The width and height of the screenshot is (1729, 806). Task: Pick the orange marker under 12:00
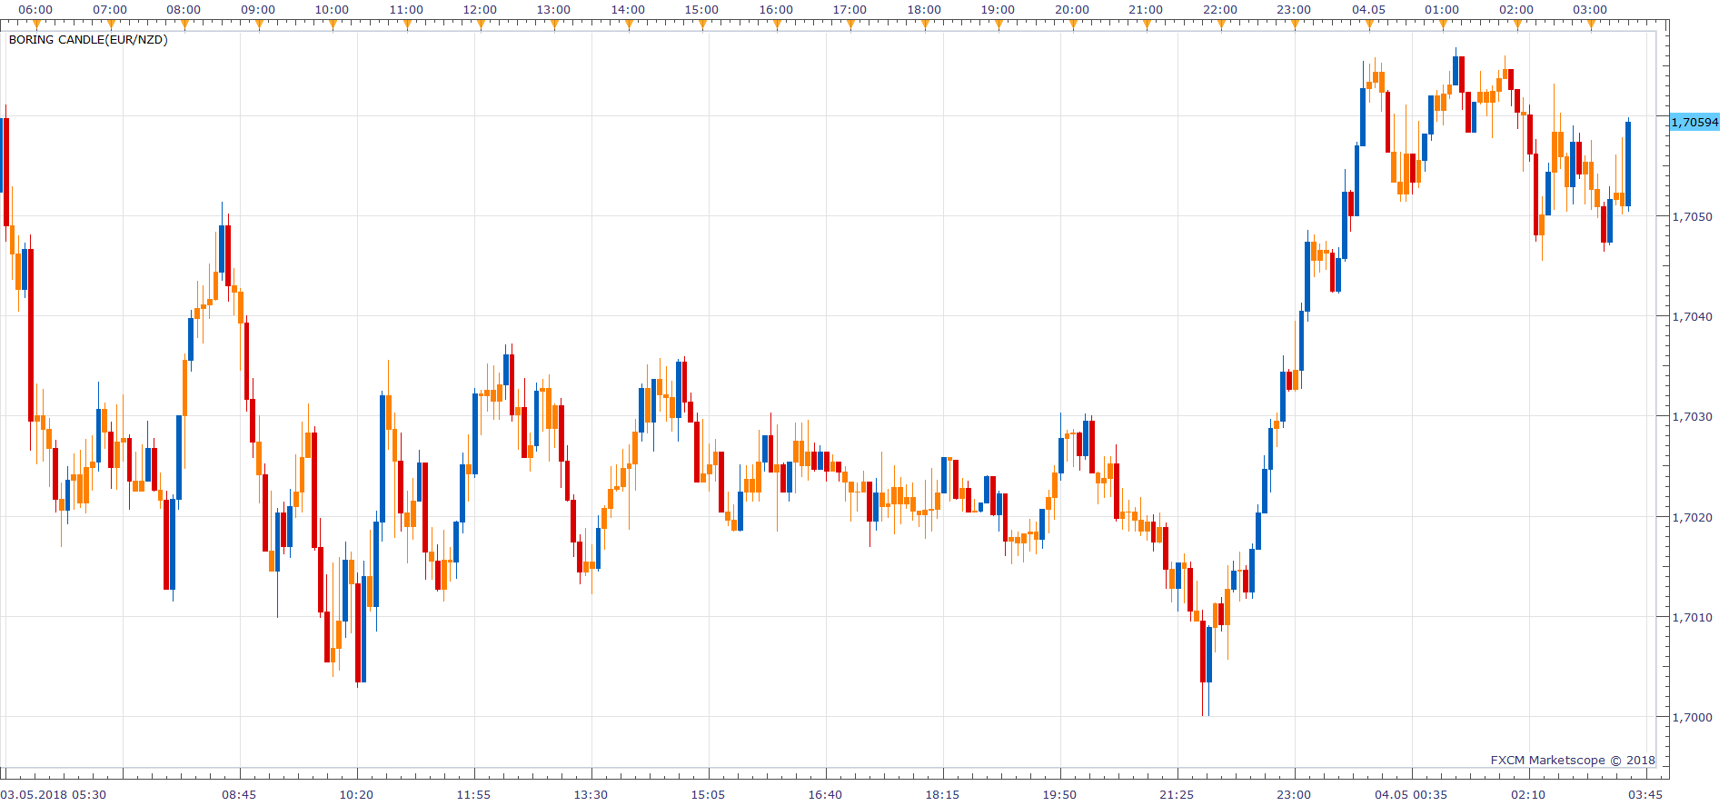click(481, 25)
